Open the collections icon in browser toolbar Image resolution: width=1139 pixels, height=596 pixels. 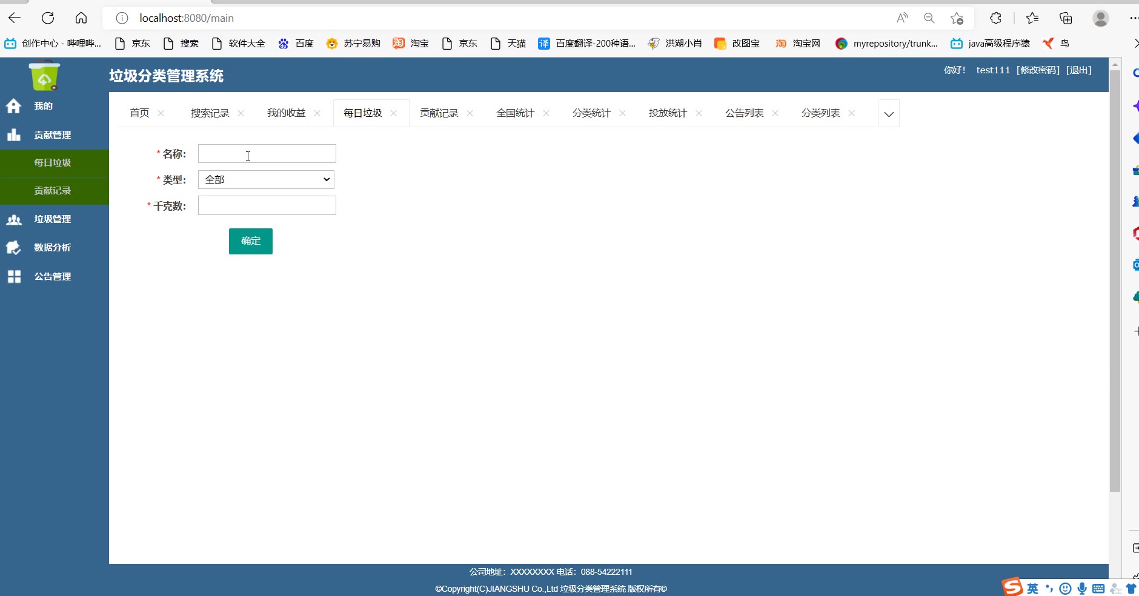[x=1066, y=18]
